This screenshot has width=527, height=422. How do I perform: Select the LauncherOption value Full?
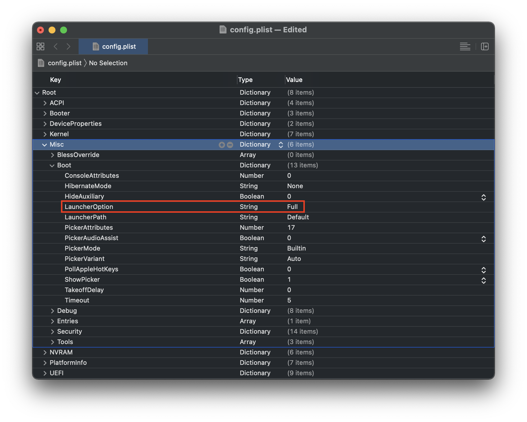[292, 207]
